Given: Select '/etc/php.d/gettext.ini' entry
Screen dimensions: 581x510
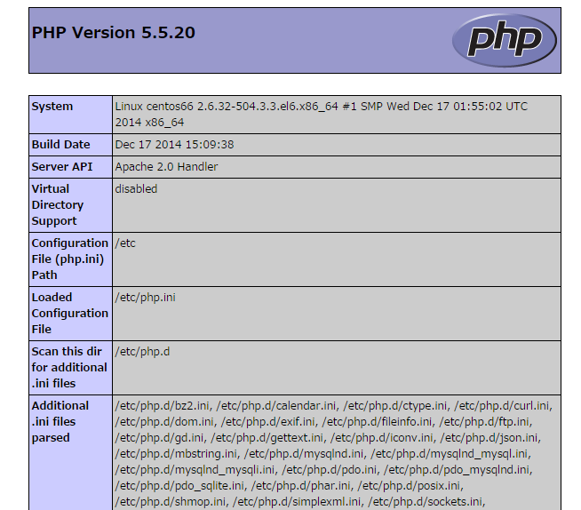Looking at the screenshot, I should tap(267, 438).
